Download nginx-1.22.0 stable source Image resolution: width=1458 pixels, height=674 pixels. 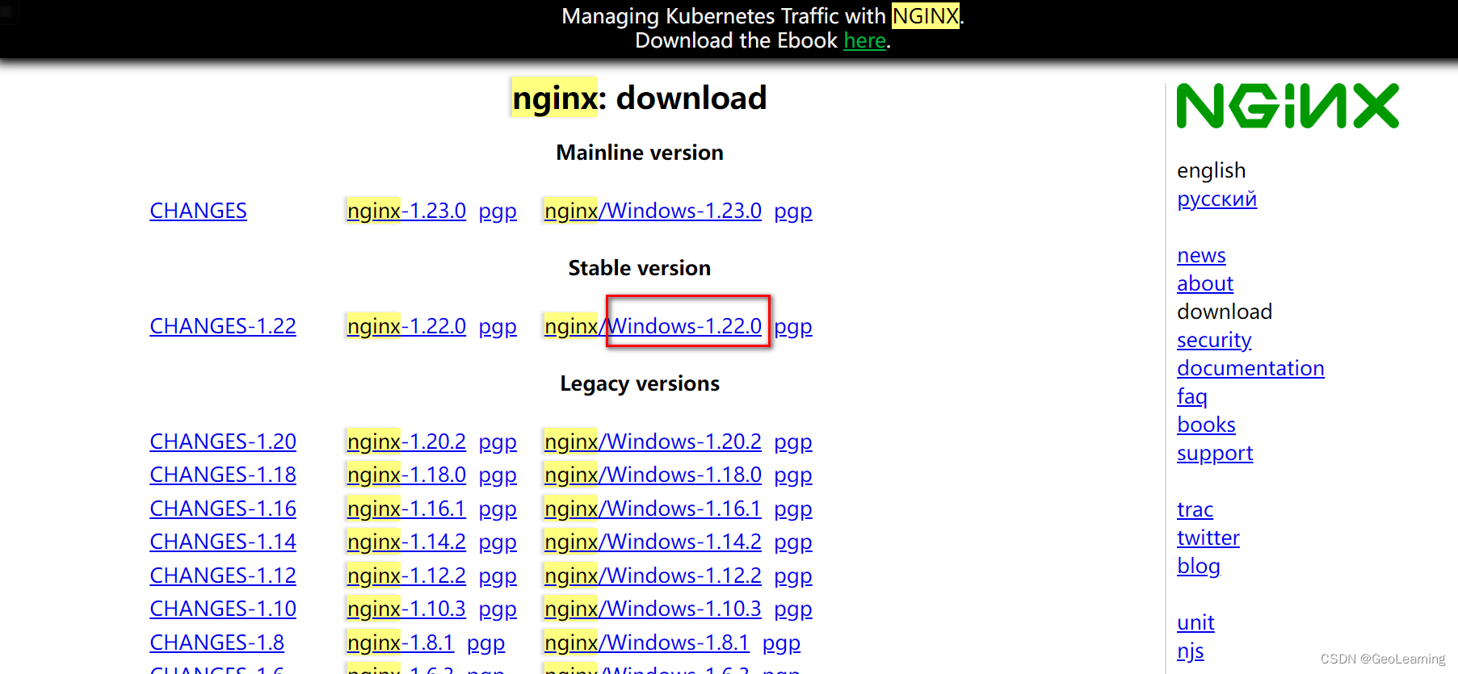point(406,326)
